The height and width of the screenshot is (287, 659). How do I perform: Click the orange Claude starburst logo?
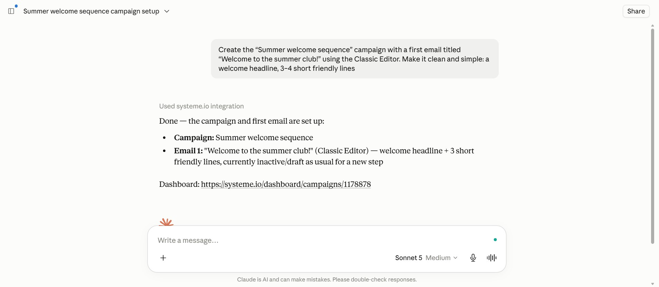[166, 222]
